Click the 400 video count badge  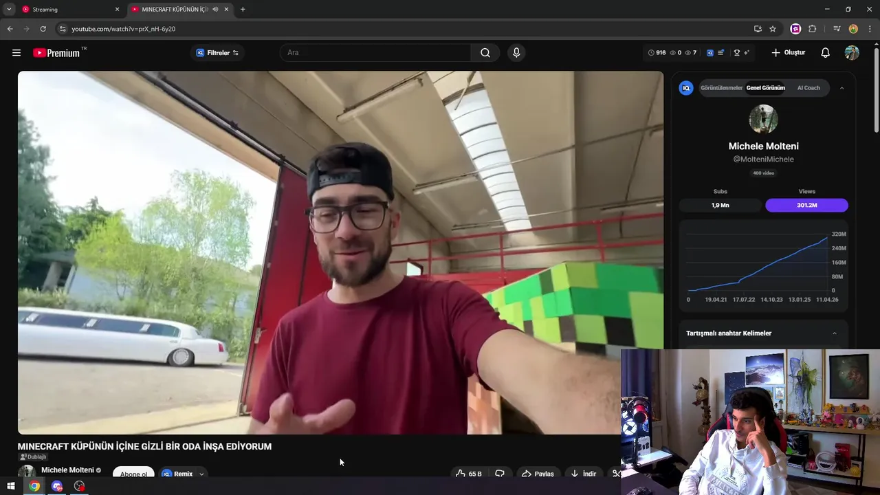(763, 173)
